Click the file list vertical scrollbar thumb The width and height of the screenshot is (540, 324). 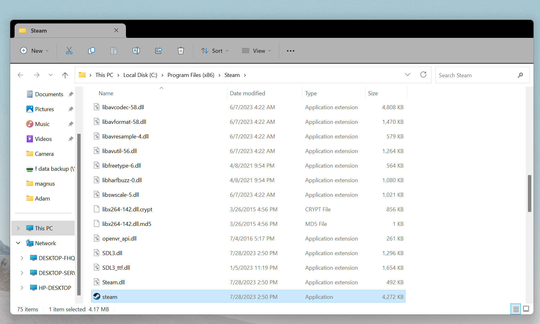tap(529, 193)
